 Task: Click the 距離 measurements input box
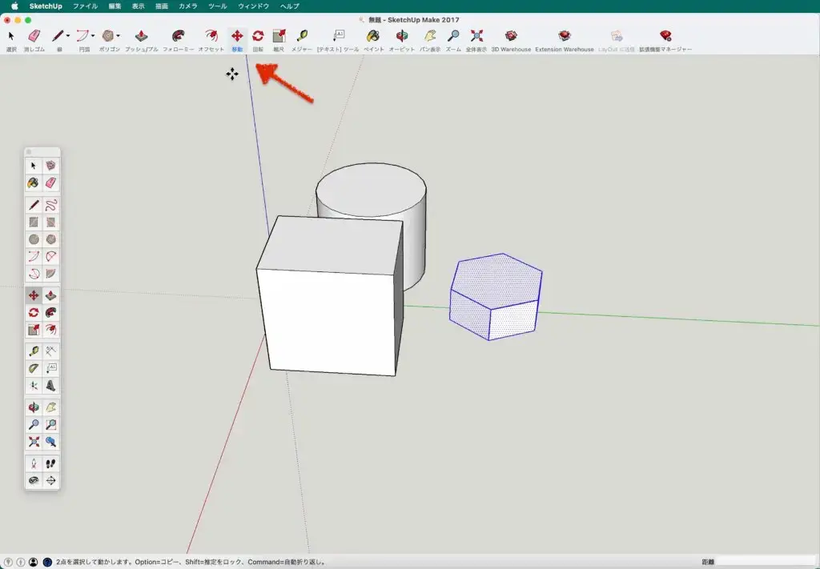[x=766, y=563]
